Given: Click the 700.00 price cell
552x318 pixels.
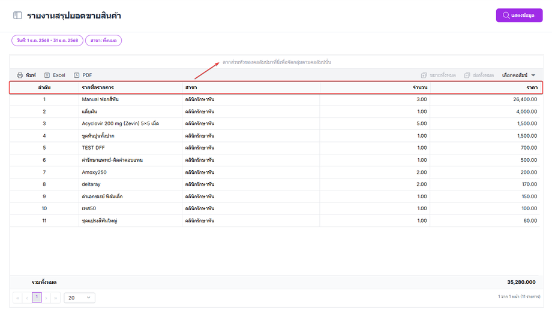Looking at the screenshot, I should (x=529, y=148).
